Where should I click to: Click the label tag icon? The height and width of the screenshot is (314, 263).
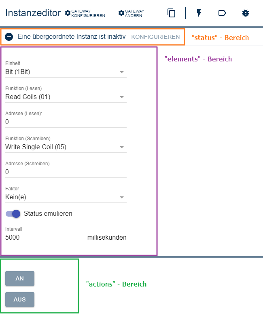(222, 13)
